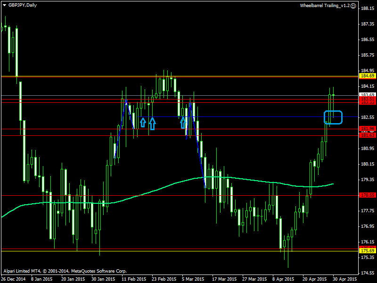Click the 174.55 price scale value

pyautogui.click(x=368, y=273)
